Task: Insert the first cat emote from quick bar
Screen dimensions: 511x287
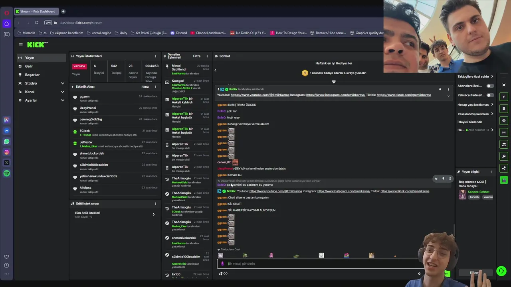Action: (x=220, y=256)
